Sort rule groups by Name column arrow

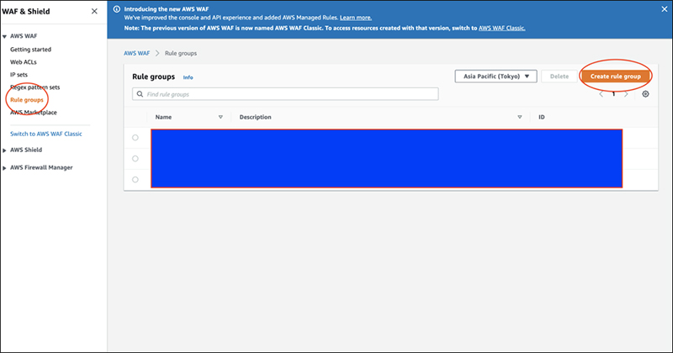220,117
